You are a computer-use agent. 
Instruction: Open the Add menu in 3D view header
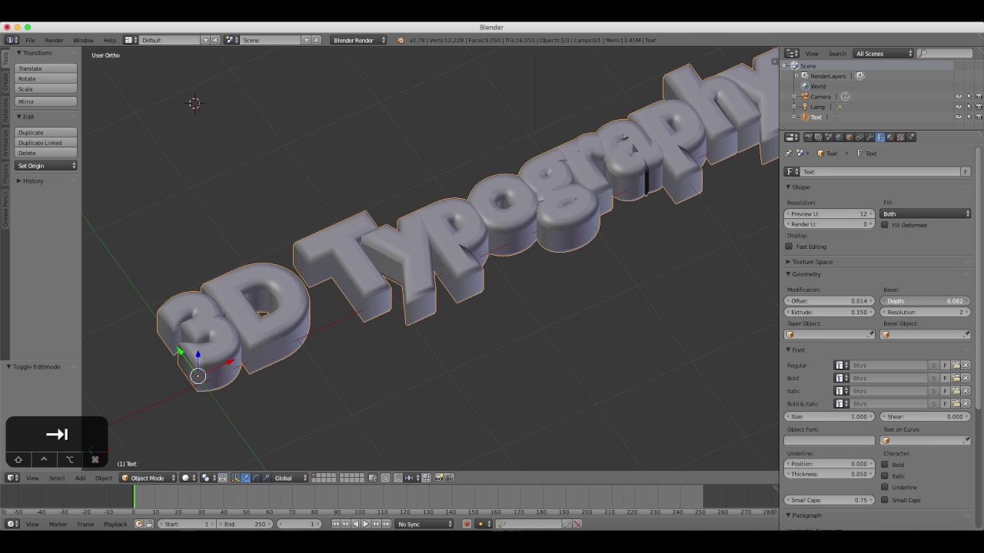pyautogui.click(x=80, y=478)
